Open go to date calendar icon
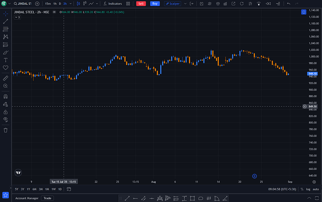The width and height of the screenshot is (322, 202). [69, 189]
